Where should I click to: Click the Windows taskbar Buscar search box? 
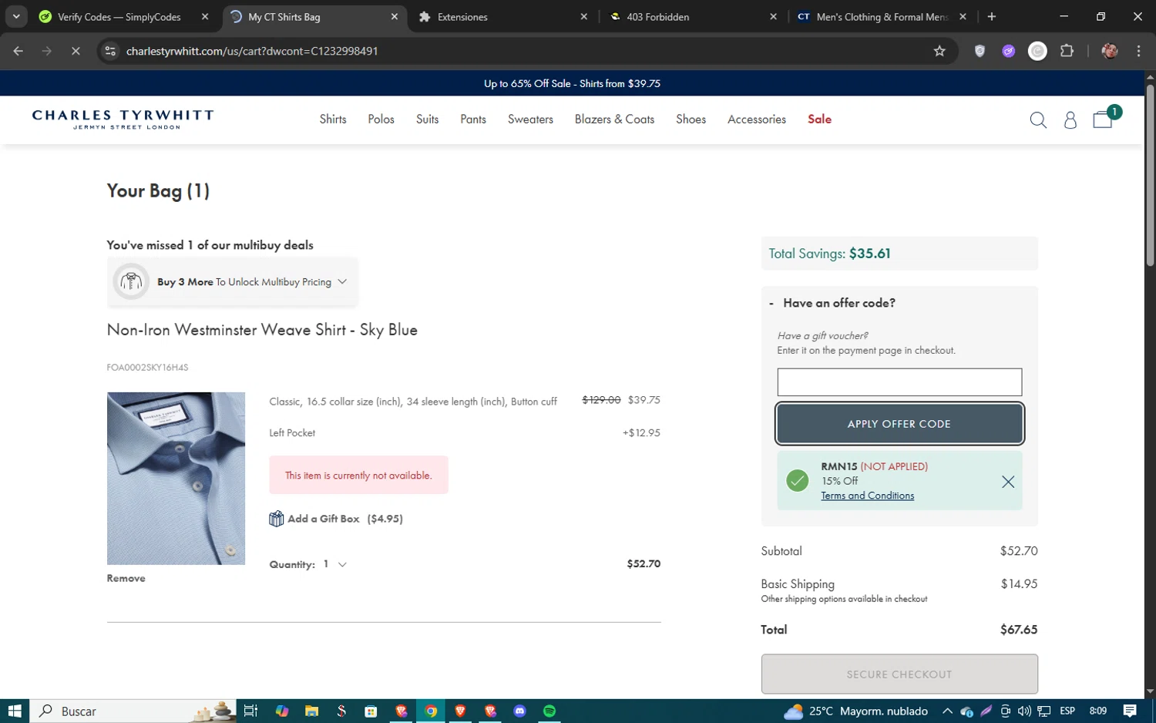(x=133, y=711)
